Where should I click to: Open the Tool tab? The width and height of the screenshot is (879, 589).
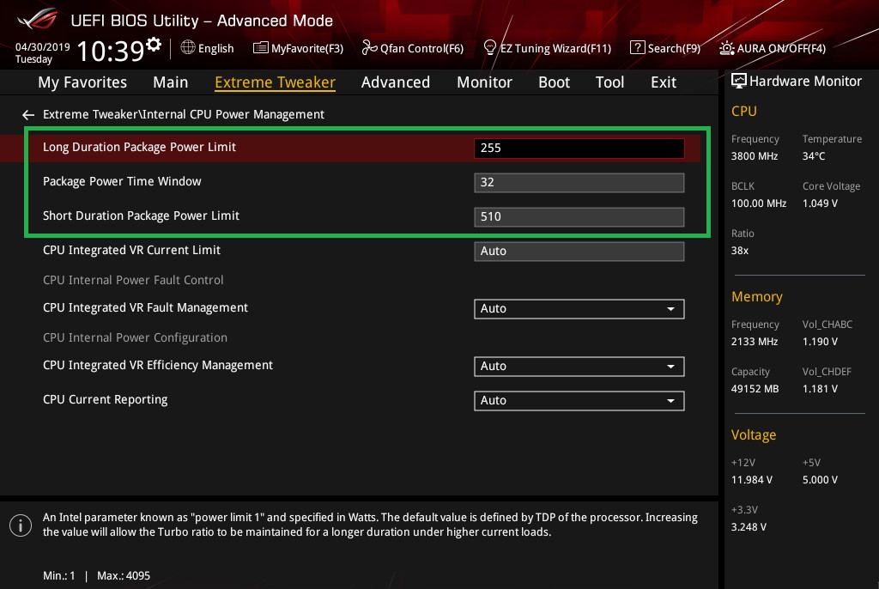609,82
